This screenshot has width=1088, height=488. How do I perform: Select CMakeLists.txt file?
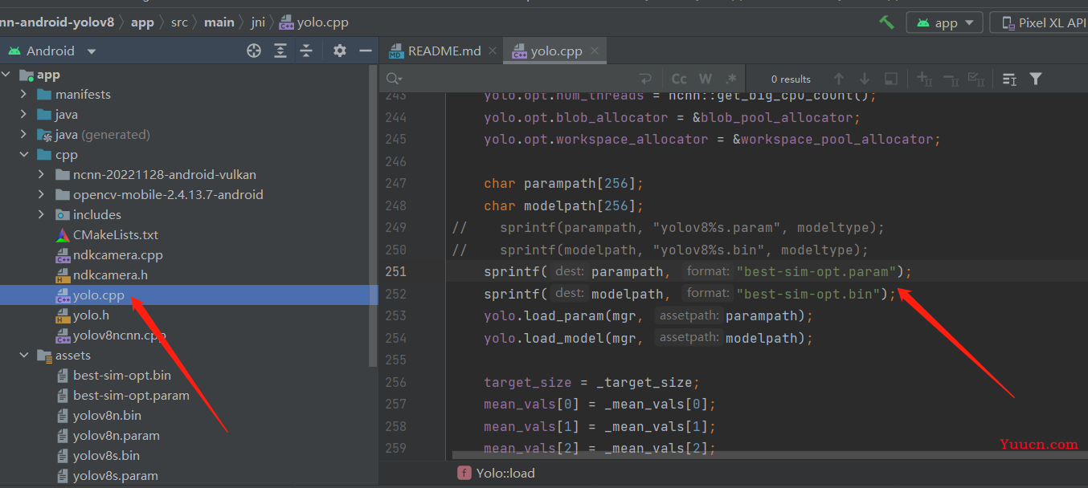pyautogui.click(x=115, y=235)
